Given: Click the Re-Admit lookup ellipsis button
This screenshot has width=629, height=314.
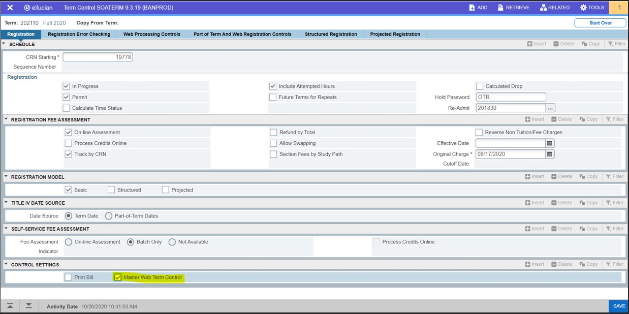Looking at the screenshot, I should 550,108.
